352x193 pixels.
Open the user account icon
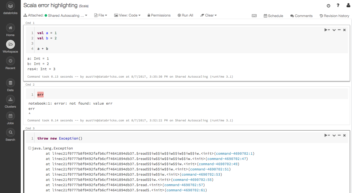[348, 6]
